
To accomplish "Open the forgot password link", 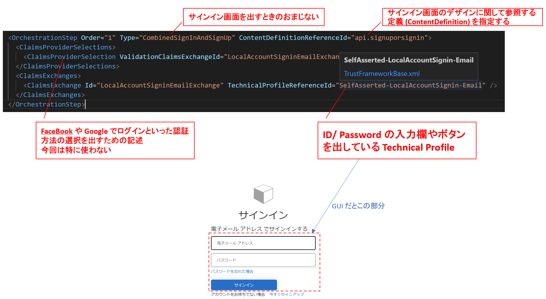I will [x=232, y=272].
